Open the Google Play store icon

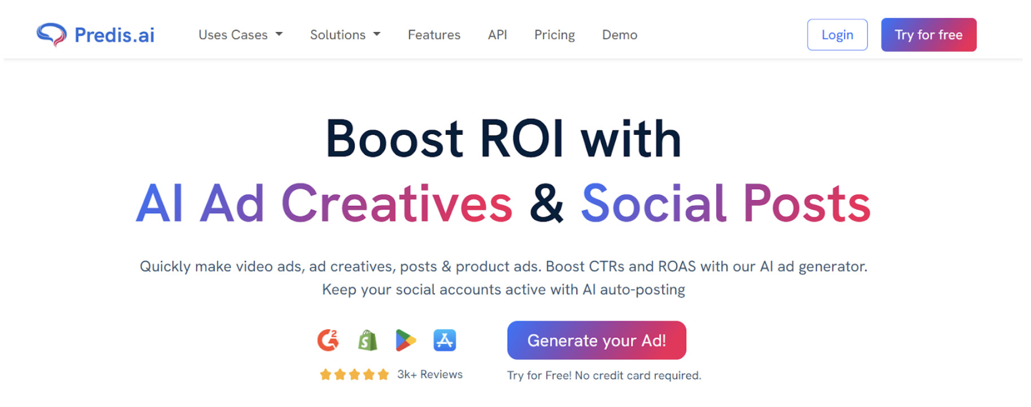point(406,340)
